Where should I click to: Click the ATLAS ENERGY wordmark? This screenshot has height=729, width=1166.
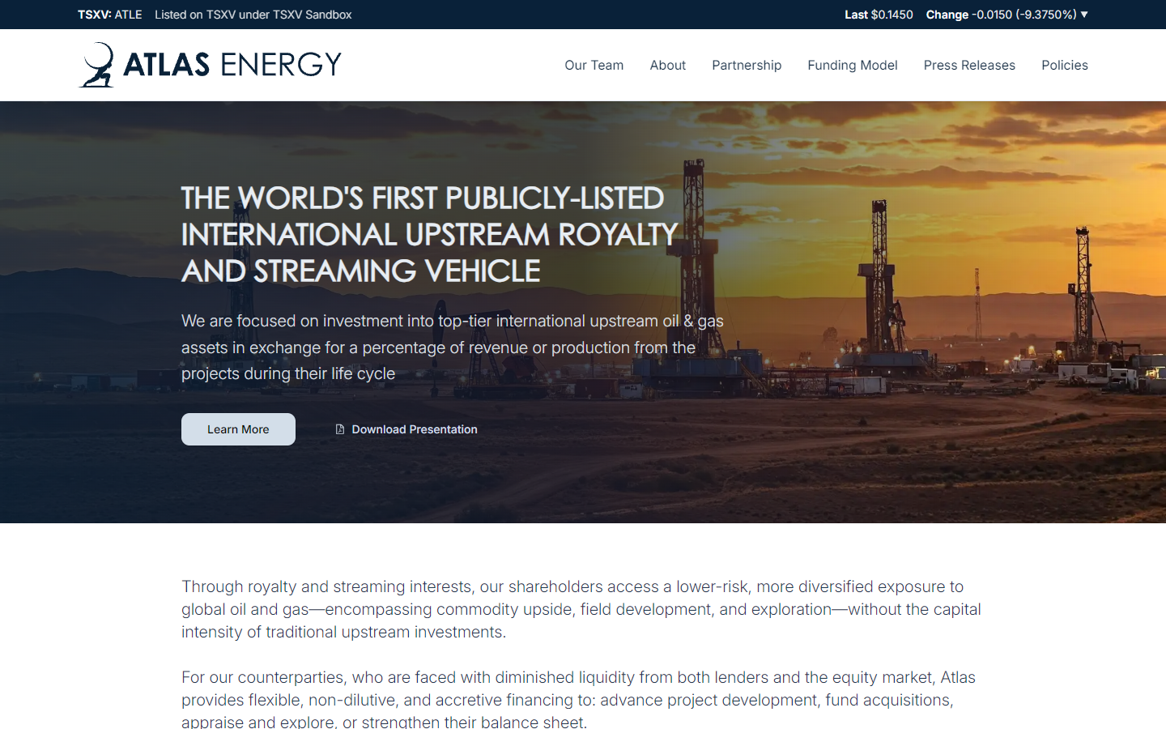click(232, 65)
